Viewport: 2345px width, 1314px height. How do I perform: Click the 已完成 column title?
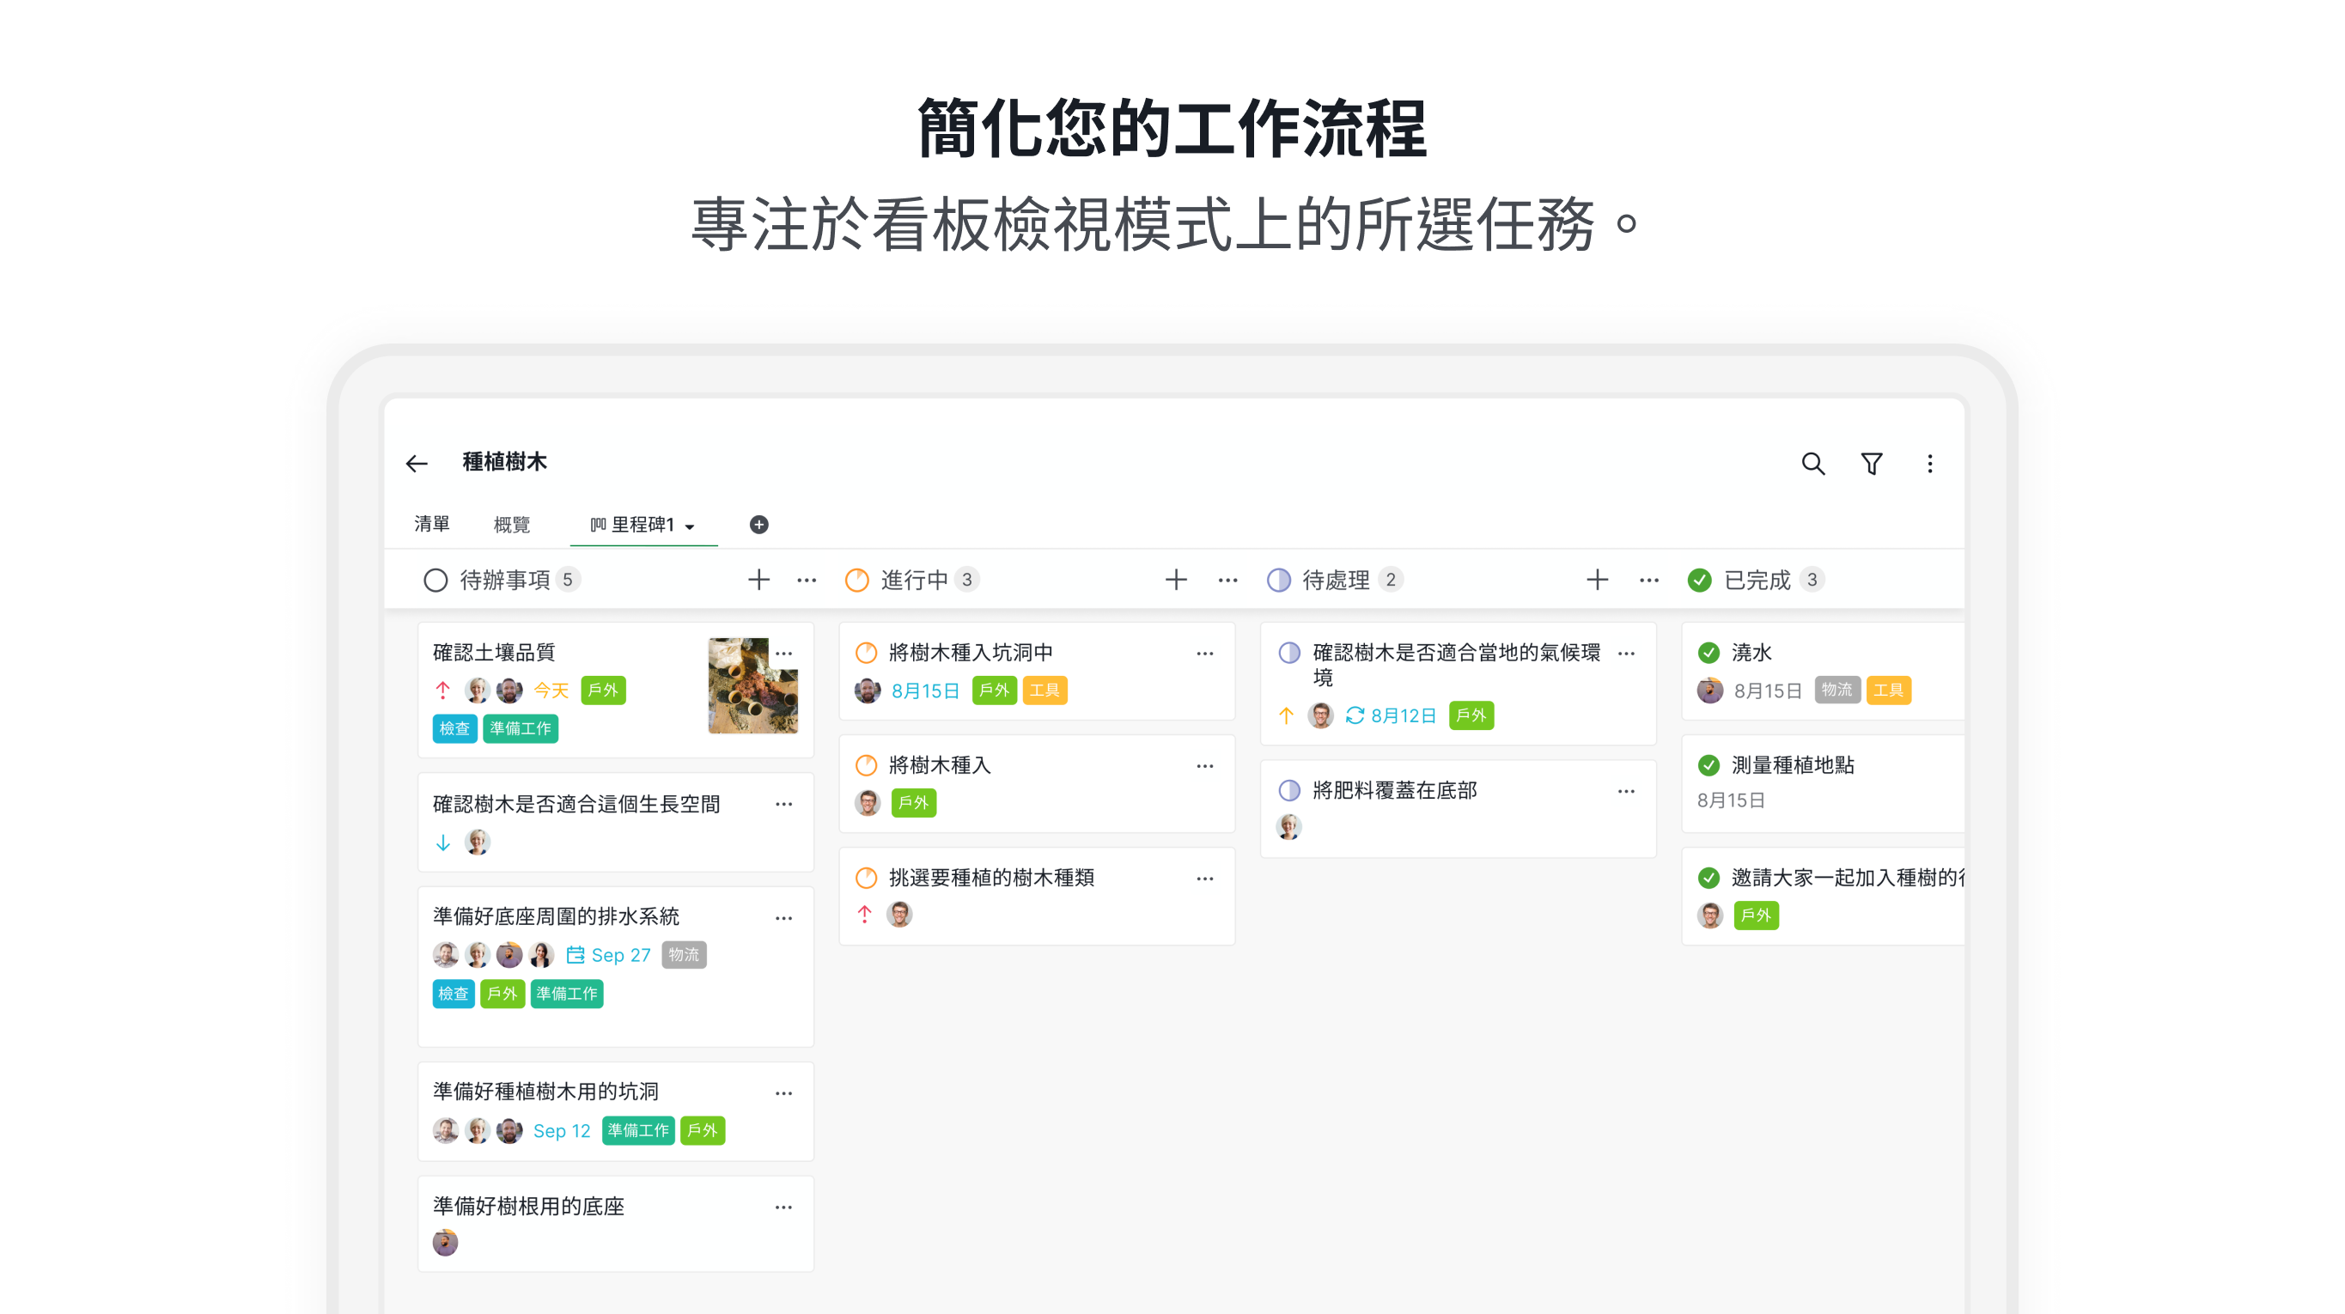1757,580
